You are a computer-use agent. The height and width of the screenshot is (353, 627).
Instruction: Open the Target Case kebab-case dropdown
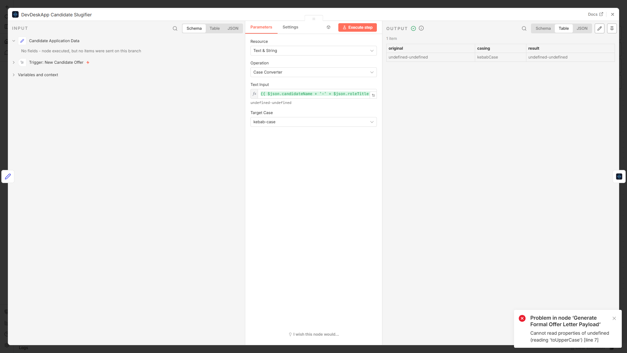[x=313, y=122]
